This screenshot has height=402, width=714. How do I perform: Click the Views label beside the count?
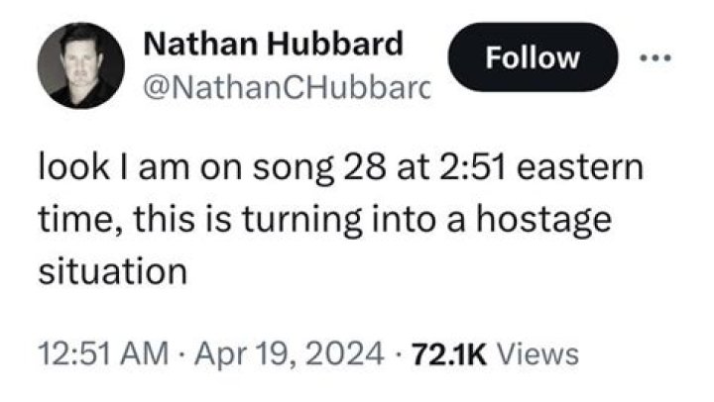pos(537,354)
